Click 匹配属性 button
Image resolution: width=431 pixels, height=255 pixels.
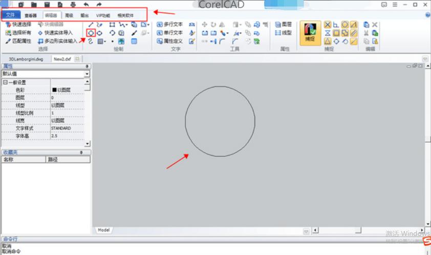pos(19,41)
